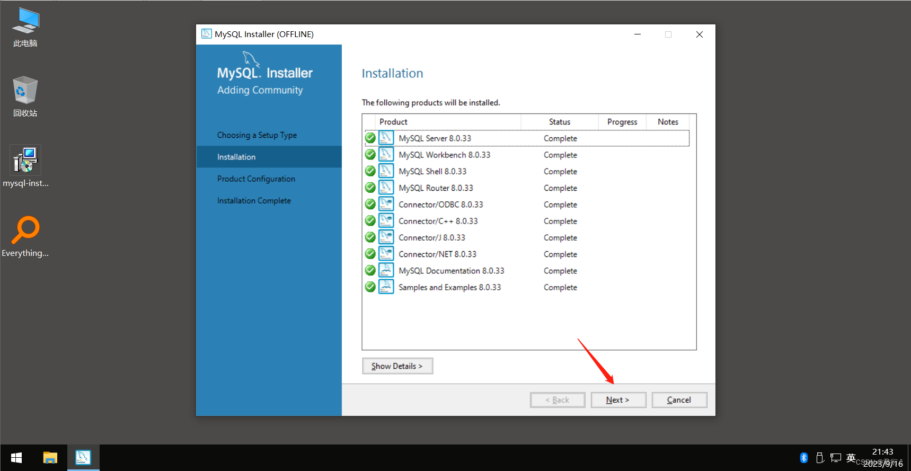Viewport: 911px width, 471px height.
Task: Click green checkmark beside MySQL Server 8.0.33
Action: (370, 138)
